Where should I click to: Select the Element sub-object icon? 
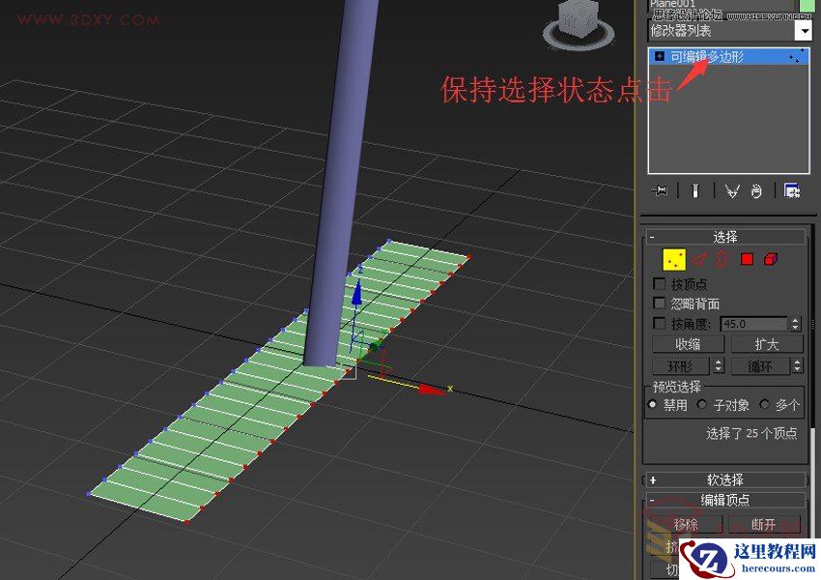click(769, 260)
